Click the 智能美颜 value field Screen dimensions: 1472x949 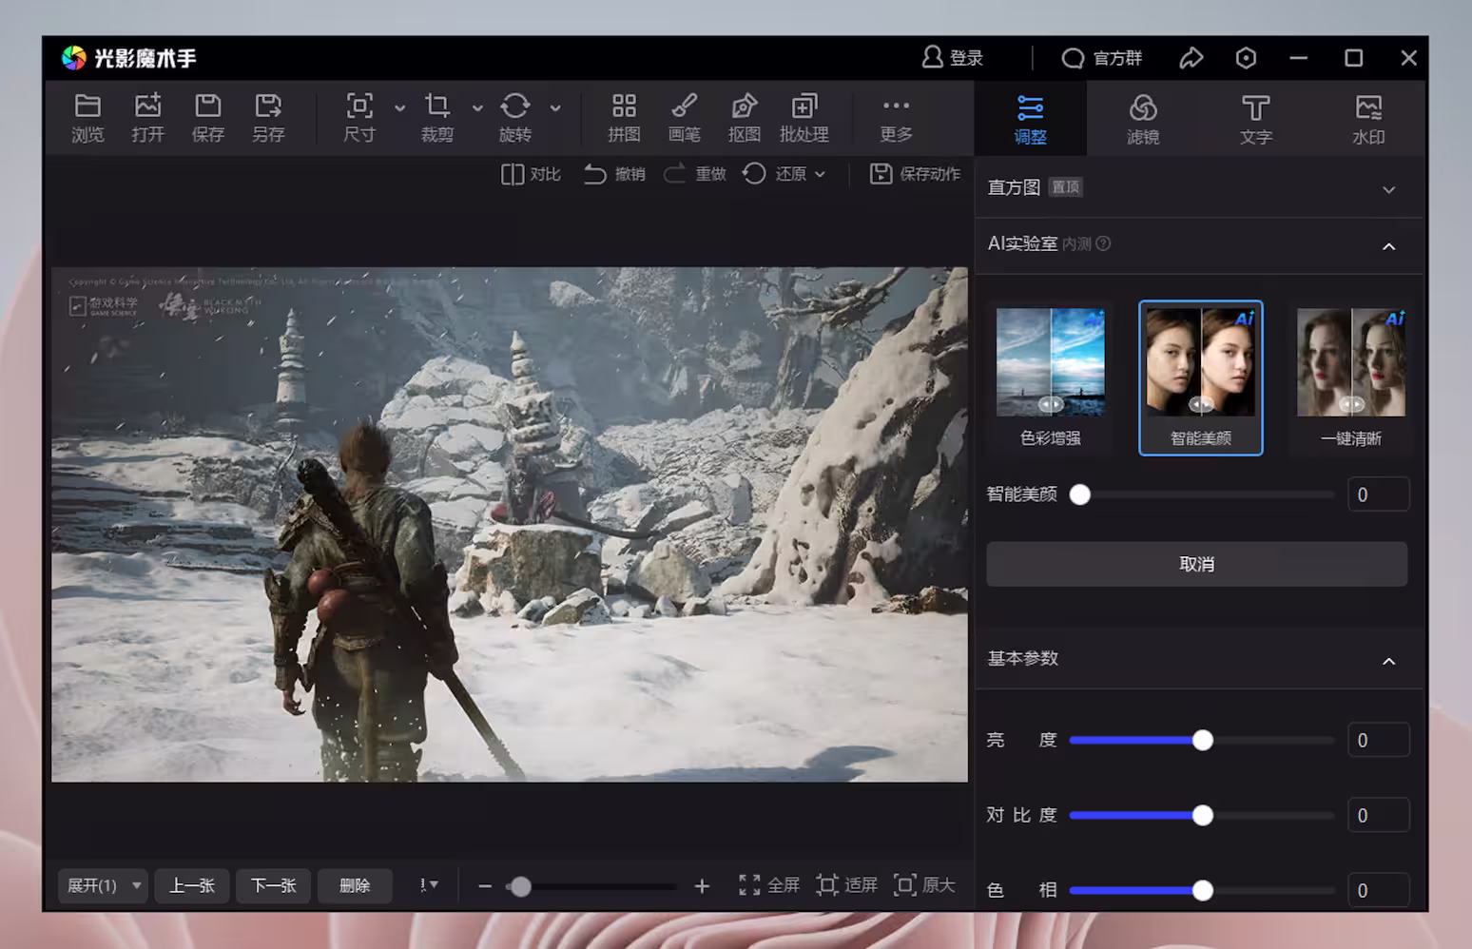click(x=1378, y=494)
